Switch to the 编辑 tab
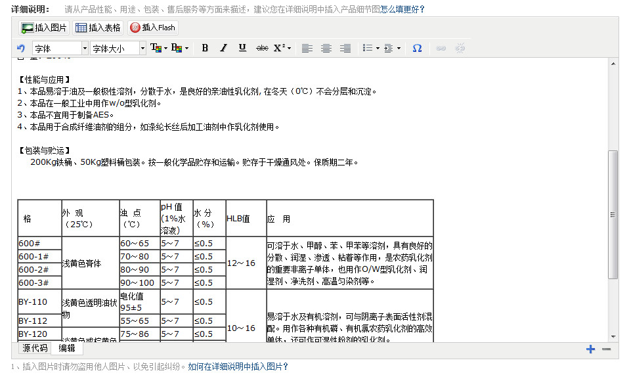This screenshot has width=629, height=375. click(67, 348)
